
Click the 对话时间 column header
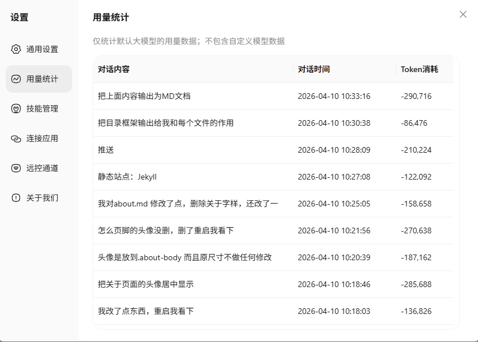(313, 69)
